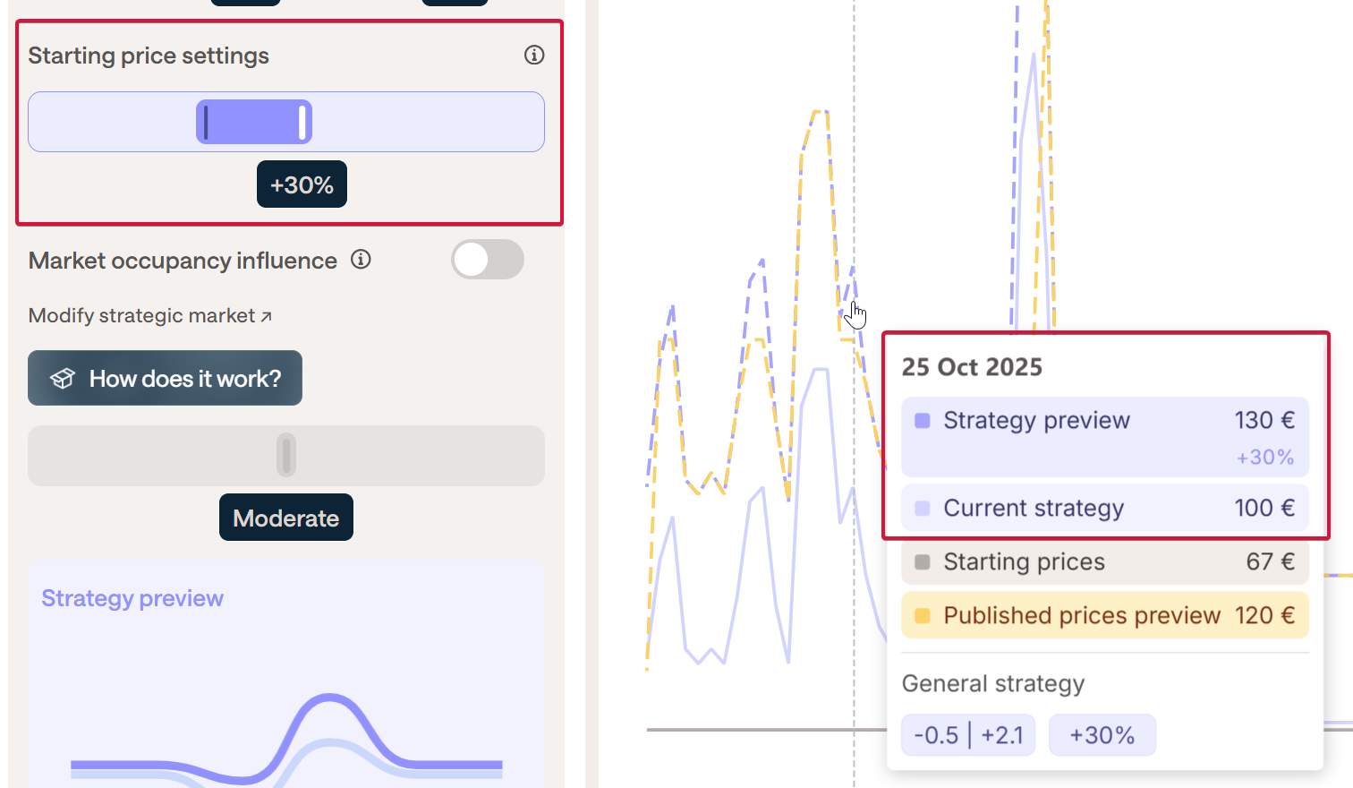The image size is (1353, 788).
Task: Toggle Market occupancy influence switch
Action: pyautogui.click(x=487, y=260)
